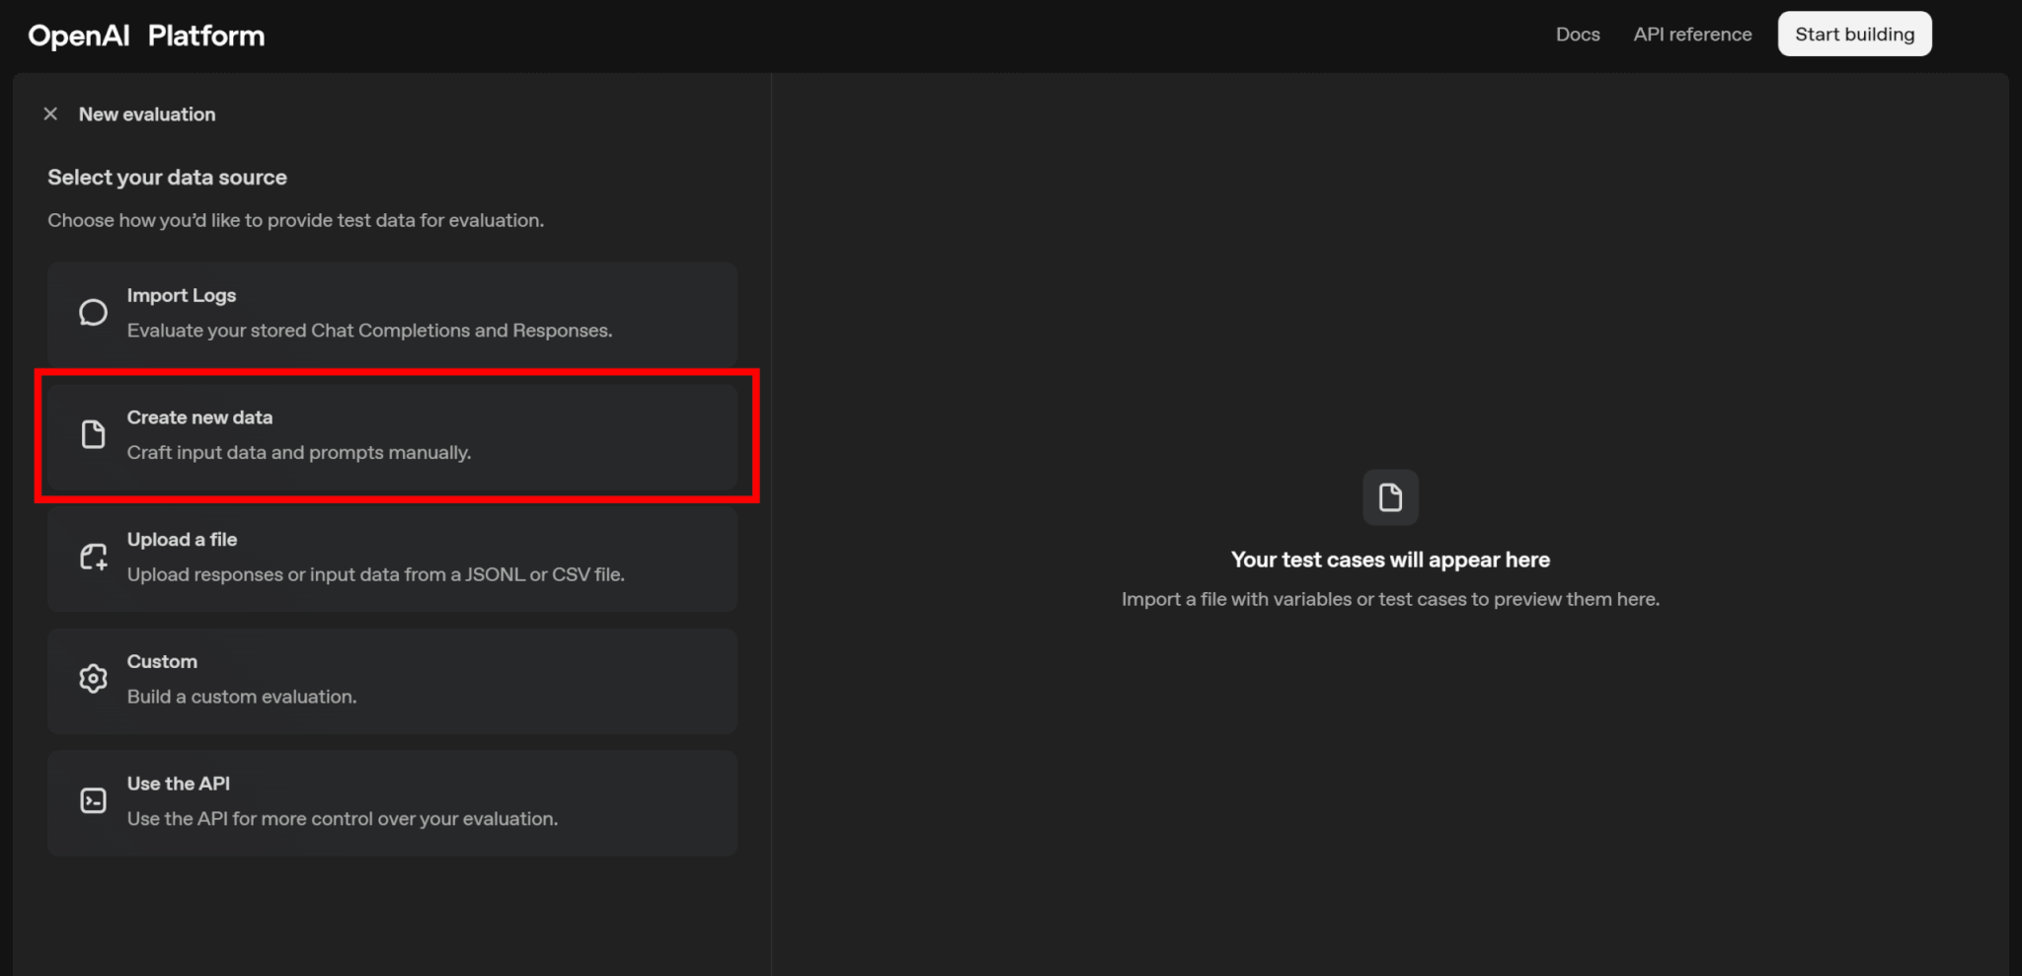Click the Use the API terminal icon
This screenshot has height=976, width=2022.
(x=93, y=800)
